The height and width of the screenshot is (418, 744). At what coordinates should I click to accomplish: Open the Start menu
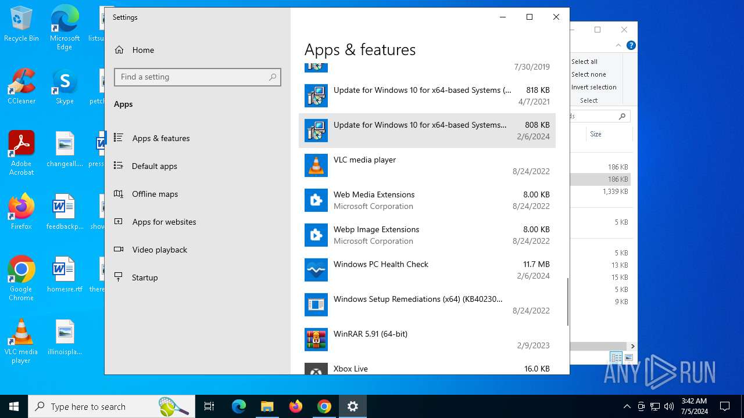(x=14, y=406)
